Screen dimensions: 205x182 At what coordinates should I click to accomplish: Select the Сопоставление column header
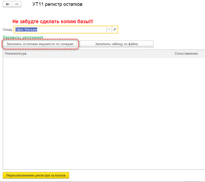click(x=189, y=54)
